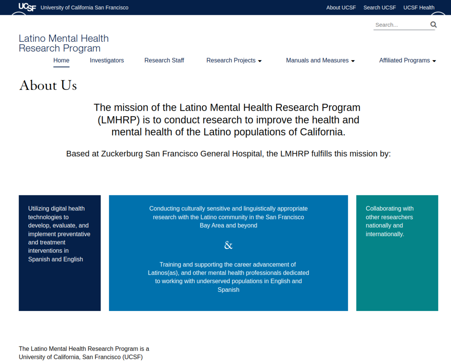Viewport: 451px width, 361px height.
Task: Click the Latino Mental Health Research Program title
Action: coord(64,43)
